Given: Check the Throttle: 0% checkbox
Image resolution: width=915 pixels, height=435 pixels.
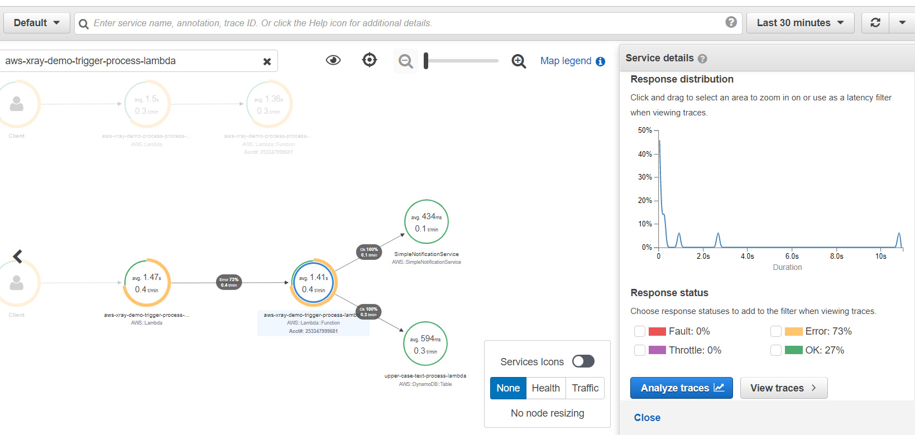Looking at the screenshot, I should coord(640,350).
